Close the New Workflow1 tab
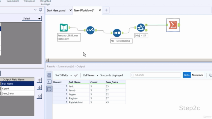This screenshot has height=119, width=212. coord(100,10)
